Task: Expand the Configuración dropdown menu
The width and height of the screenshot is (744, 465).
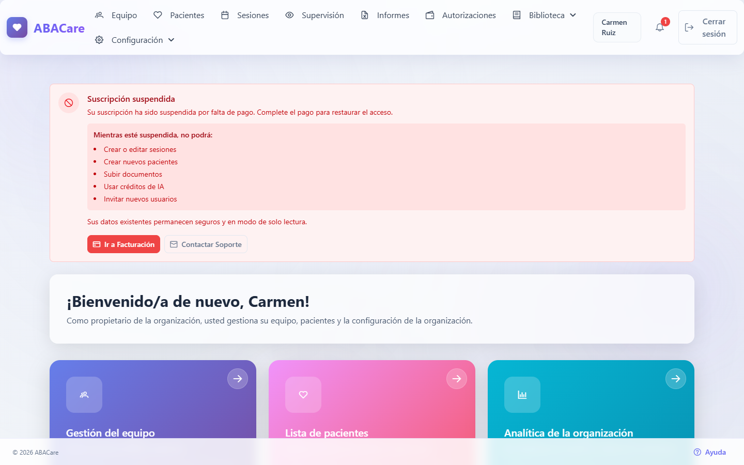Action: [135, 40]
